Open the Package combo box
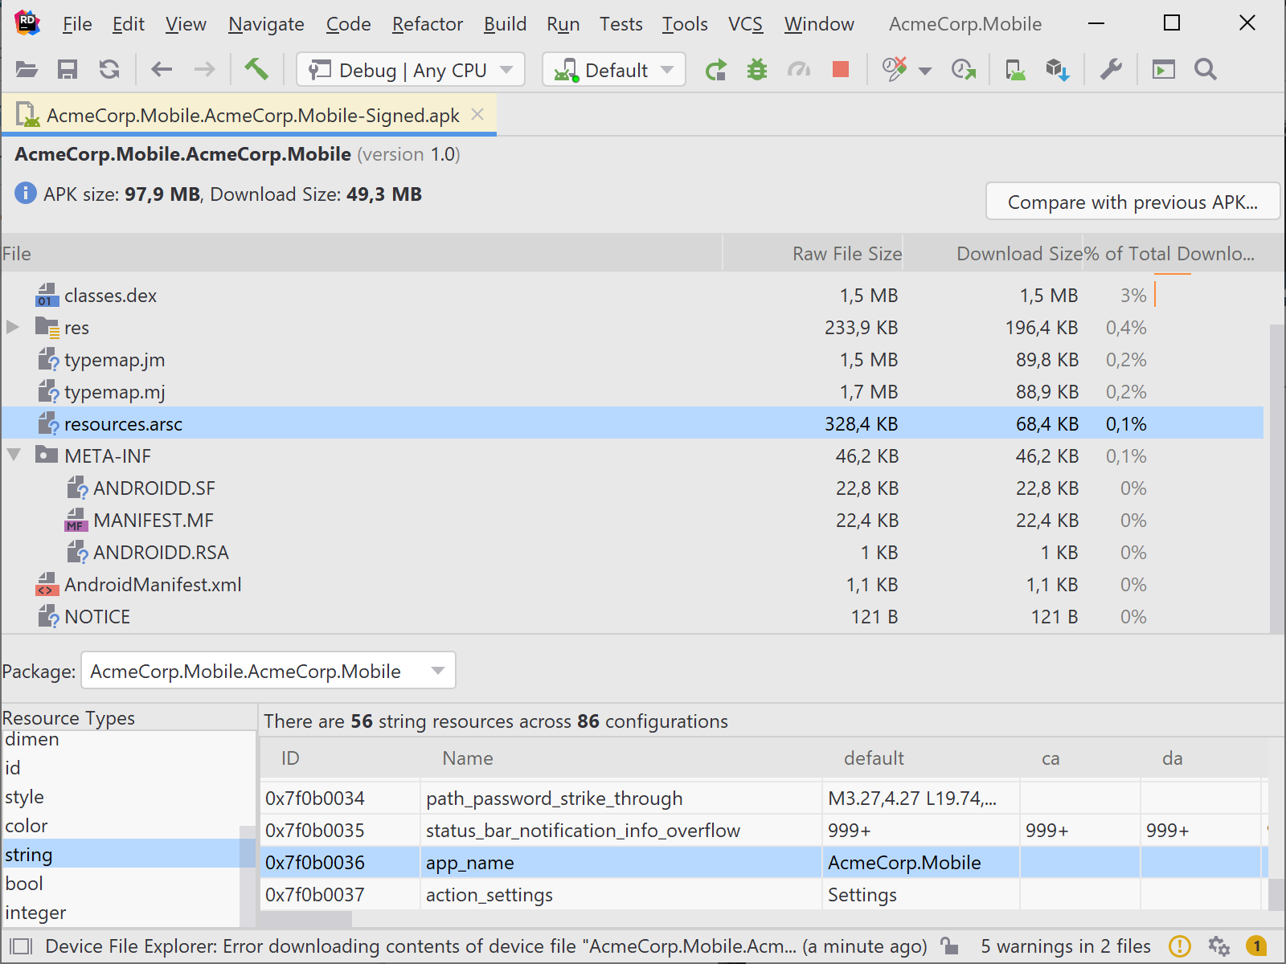The width and height of the screenshot is (1286, 964). coord(268,671)
